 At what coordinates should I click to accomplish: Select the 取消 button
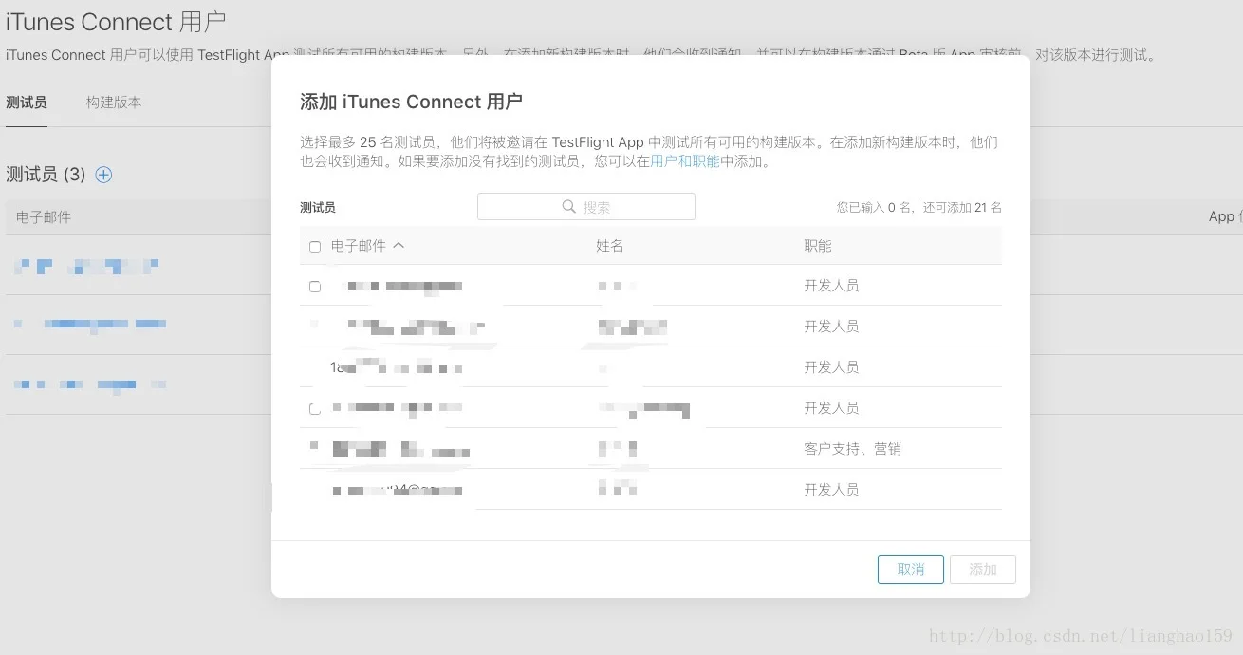[x=910, y=570]
